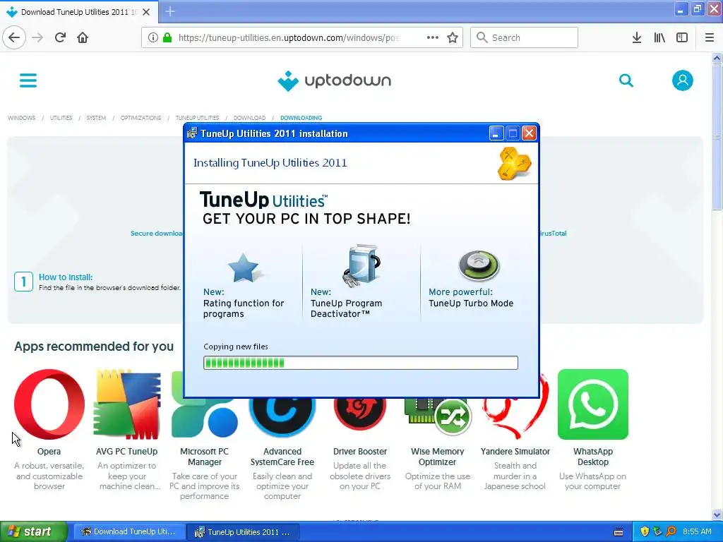
Task: Open the Firefox hamburger menu
Action: coord(710,37)
